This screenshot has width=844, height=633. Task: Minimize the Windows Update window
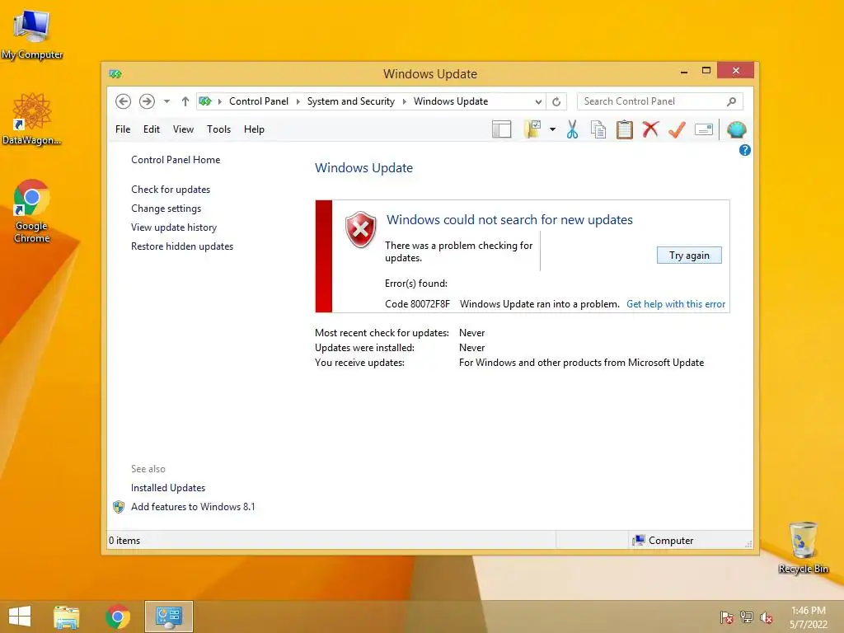click(684, 71)
